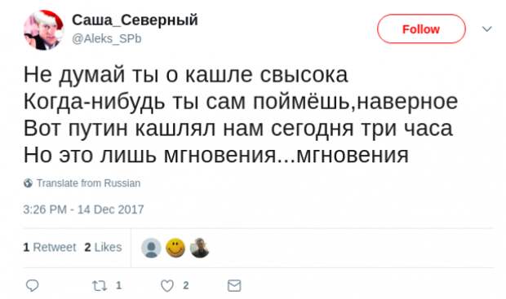Image resolution: width=506 pixels, height=299 pixels.
Task: Click the globe icon beside Translate
Action: pyautogui.click(x=28, y=183)
